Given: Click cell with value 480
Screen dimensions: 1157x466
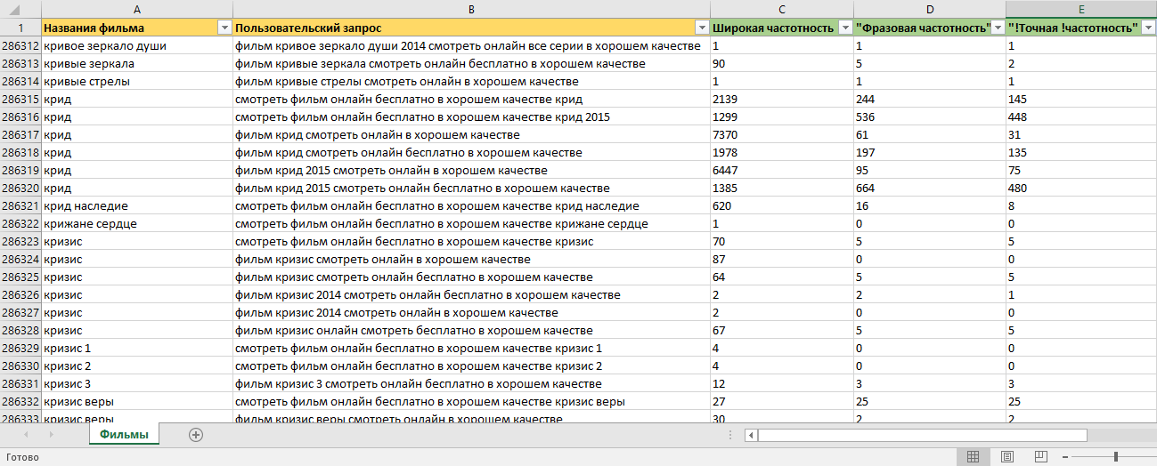Looking at the screenshot, I should coord(1081,189).
